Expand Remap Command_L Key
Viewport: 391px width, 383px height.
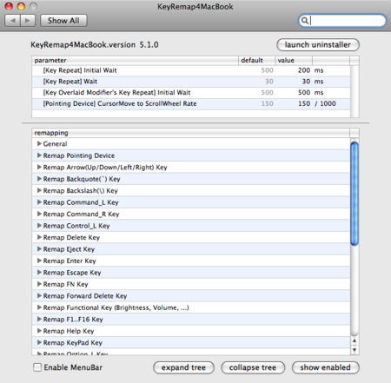(x=39, y=202)
